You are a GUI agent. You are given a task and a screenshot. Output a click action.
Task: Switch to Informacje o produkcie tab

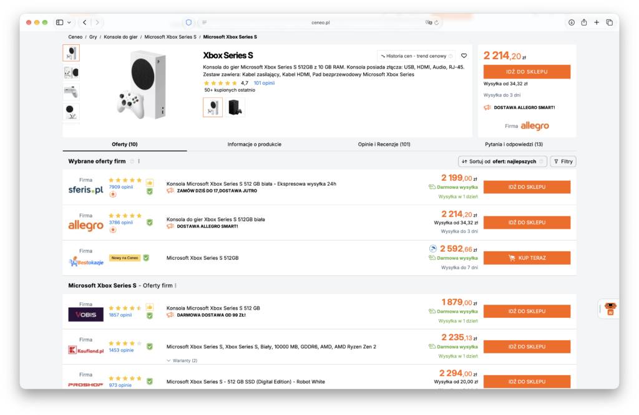(255, 145)
